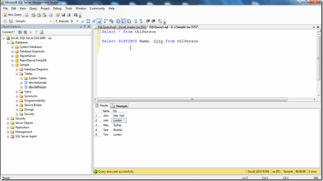Open the Tools menu
The image size is (323, 181).
(x=69, y=9)
